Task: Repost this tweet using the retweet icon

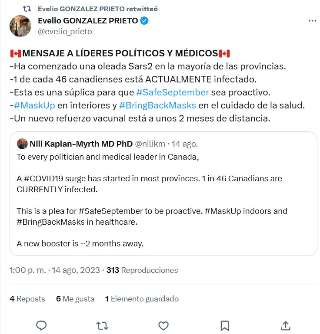Action: [102, 325]
